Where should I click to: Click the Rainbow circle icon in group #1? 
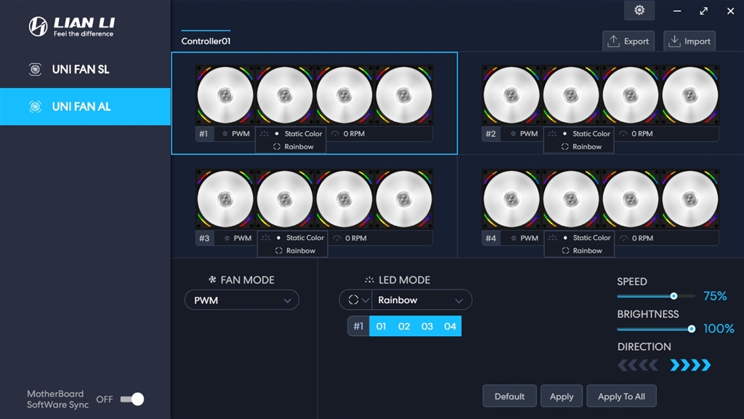pos(277,147)
